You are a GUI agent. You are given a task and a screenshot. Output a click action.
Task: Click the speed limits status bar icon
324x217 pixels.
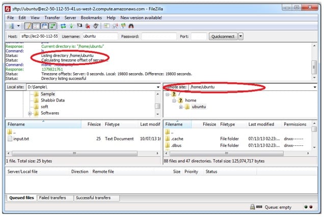[259, 207]
